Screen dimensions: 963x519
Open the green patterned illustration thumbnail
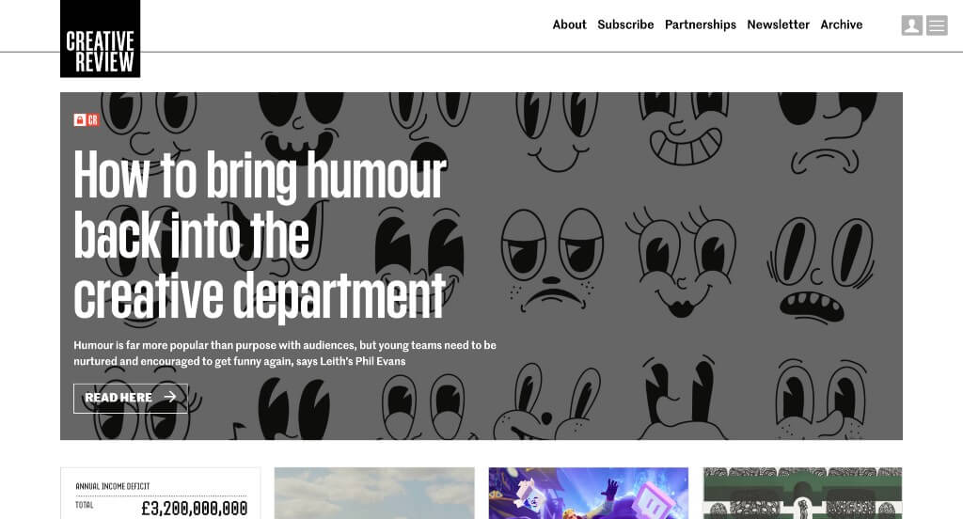803,494
